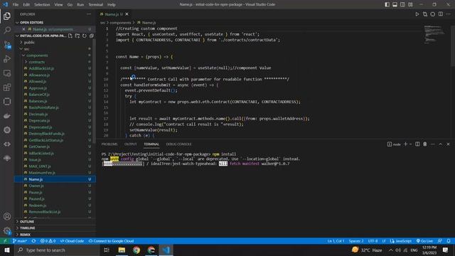
Task: Open the Help menu
Action: pyautogui.click(x=112, y=4)
